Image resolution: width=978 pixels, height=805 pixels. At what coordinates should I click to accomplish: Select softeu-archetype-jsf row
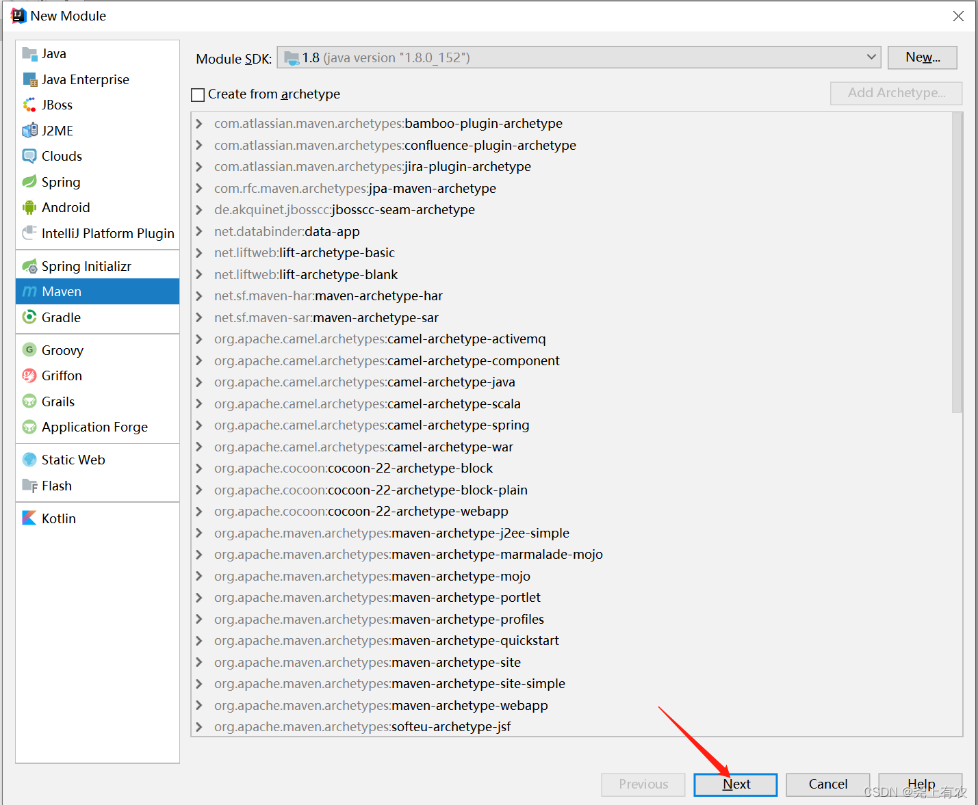click(571, 727)
